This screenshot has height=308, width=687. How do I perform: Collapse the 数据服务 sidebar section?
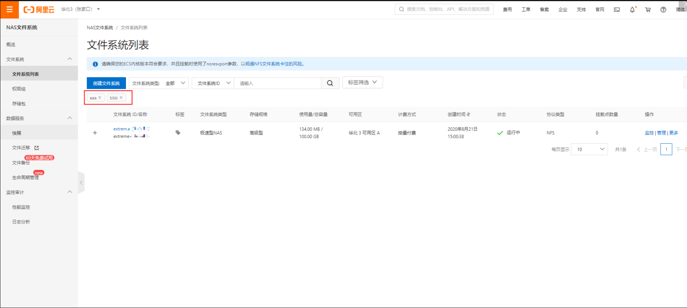tap(70, 118)
